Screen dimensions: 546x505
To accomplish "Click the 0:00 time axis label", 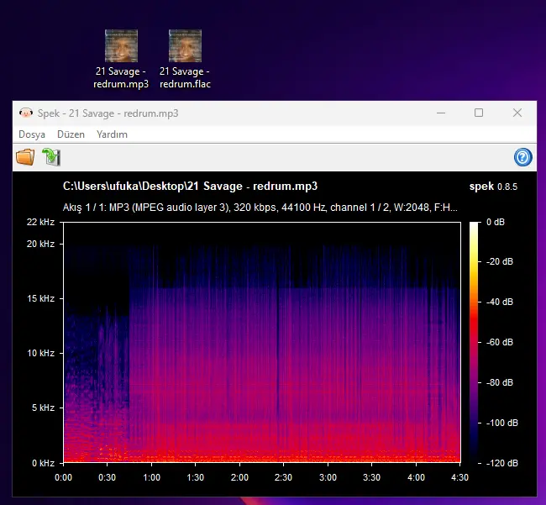I will coord(63,477).
